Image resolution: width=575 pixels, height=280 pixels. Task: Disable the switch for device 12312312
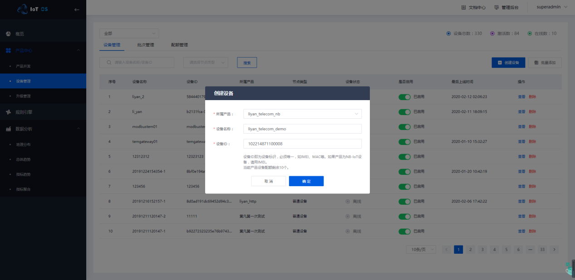coord(404,157)
